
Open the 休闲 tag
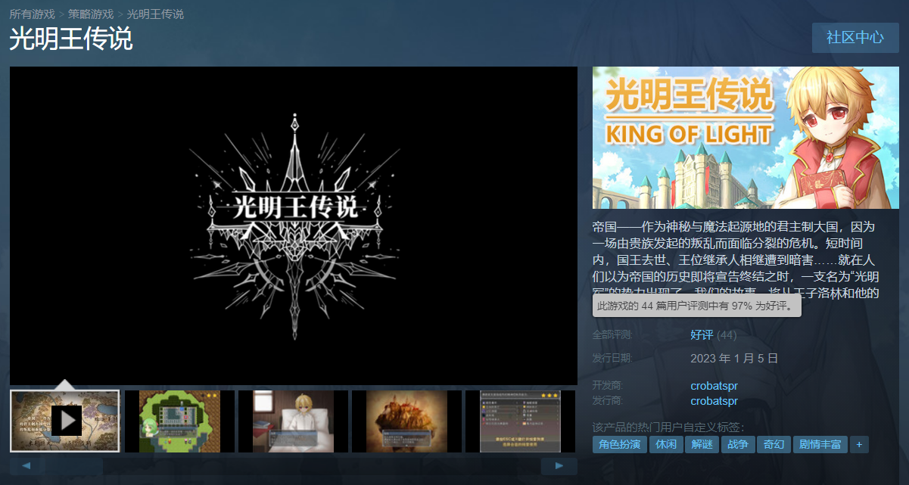tap(666, 445)
